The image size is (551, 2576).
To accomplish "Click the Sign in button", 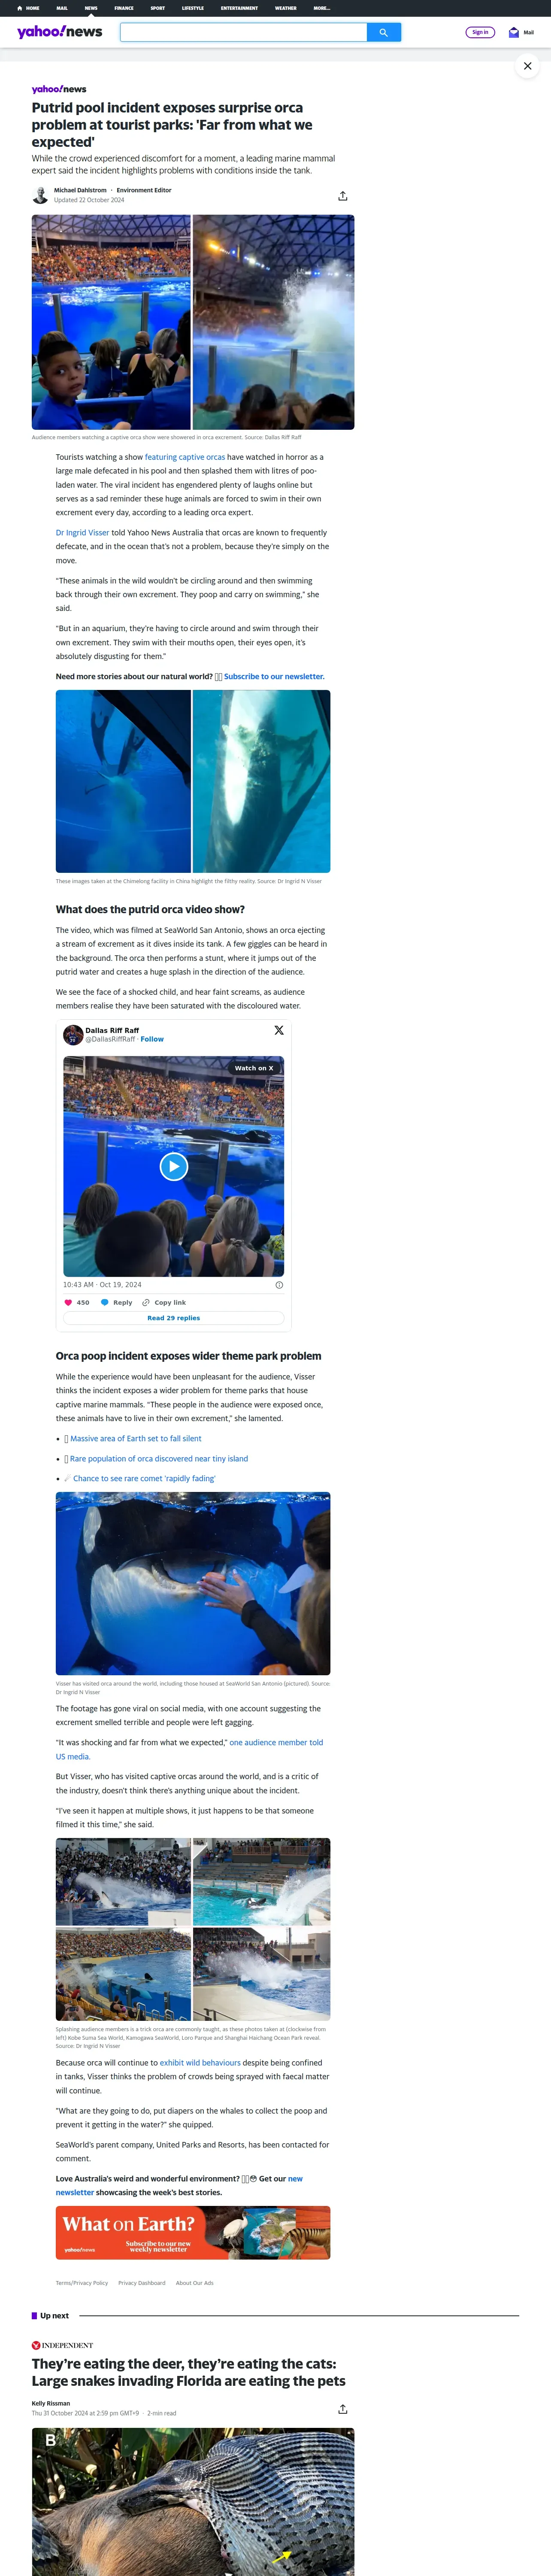I will point(480,32).
